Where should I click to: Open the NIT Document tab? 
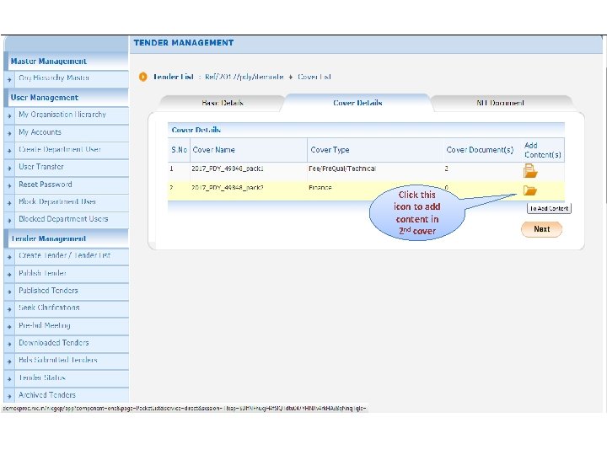click(500, 103)
